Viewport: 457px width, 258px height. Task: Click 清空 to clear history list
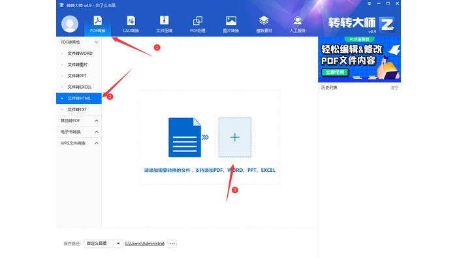tap(394, 88)
